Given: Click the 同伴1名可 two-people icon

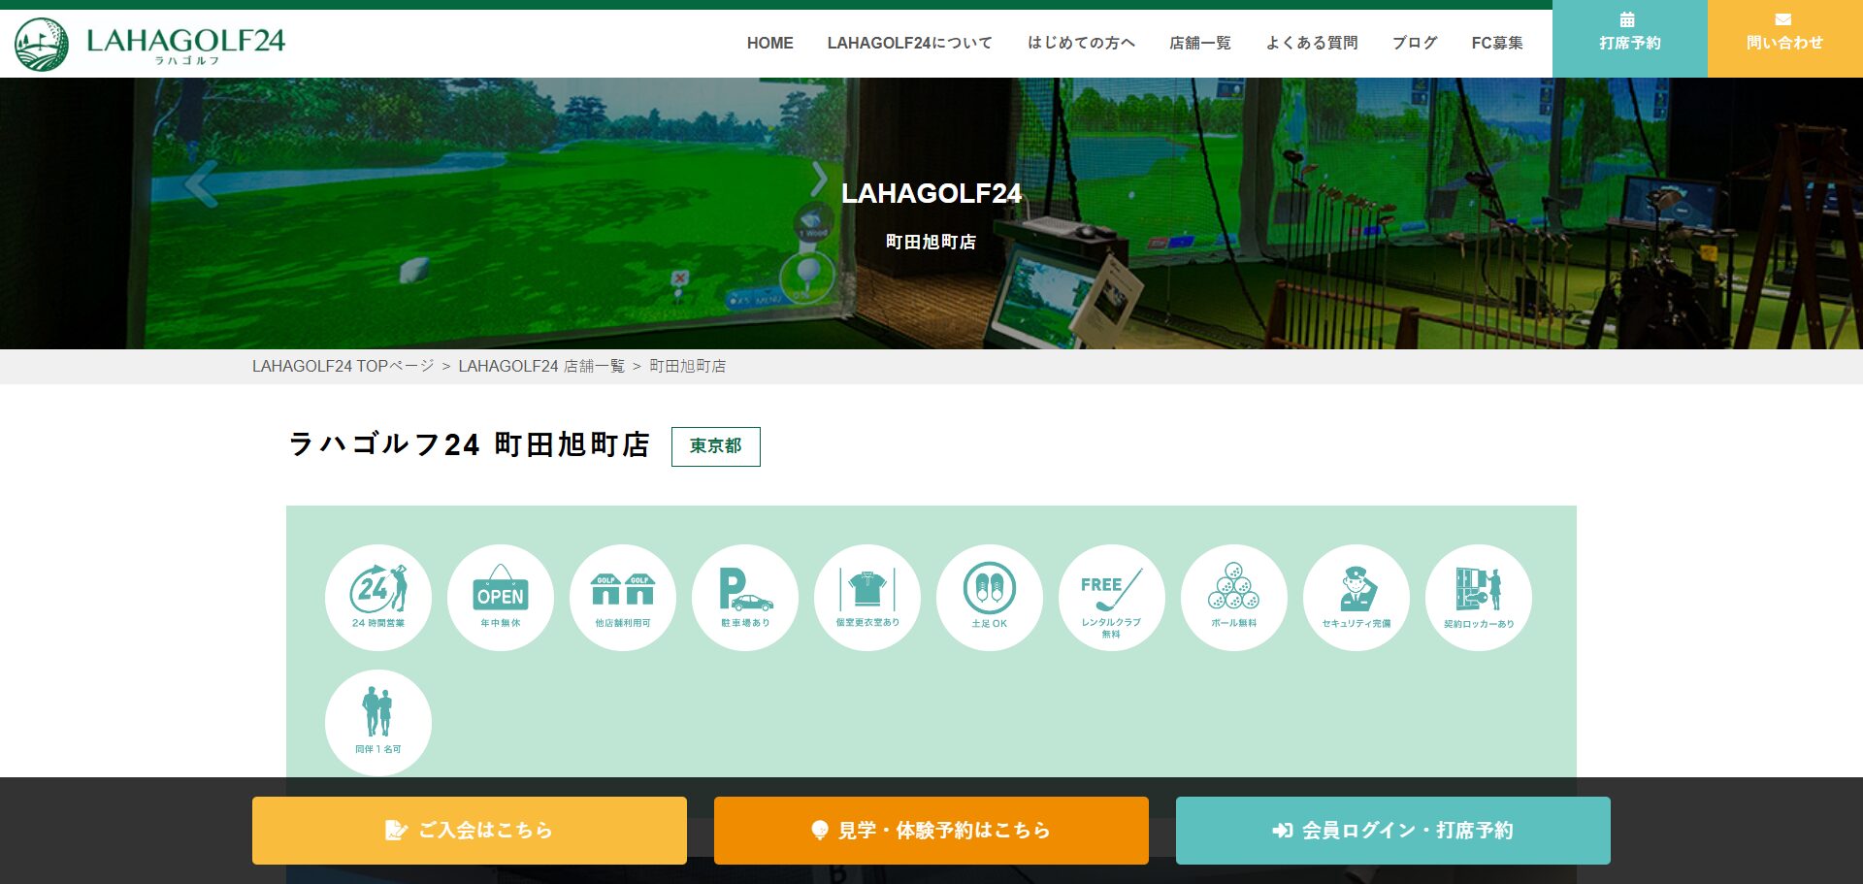Looking at the screenshot, I should point(378,723).
